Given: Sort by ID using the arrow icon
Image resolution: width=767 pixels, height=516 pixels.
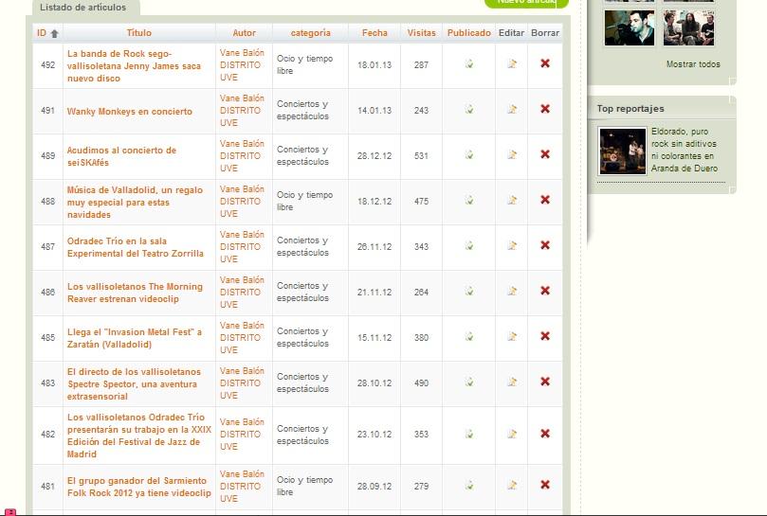Looking at the screenshot, I should pyautogui.click(x=54, y=33).
